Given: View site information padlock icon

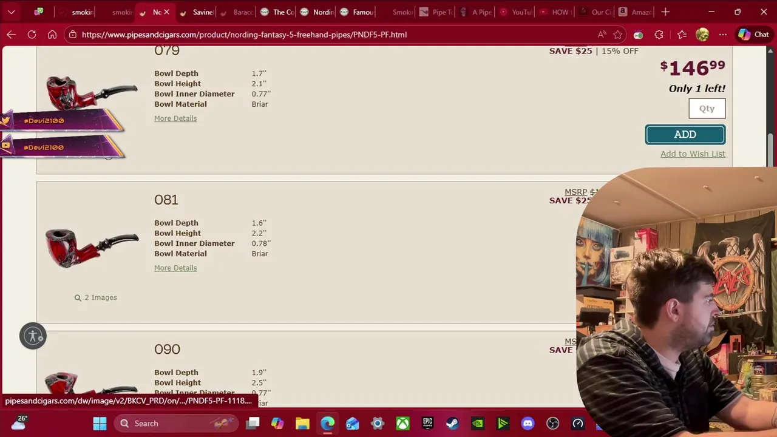Looking at the screenshot, I should 73,35.
